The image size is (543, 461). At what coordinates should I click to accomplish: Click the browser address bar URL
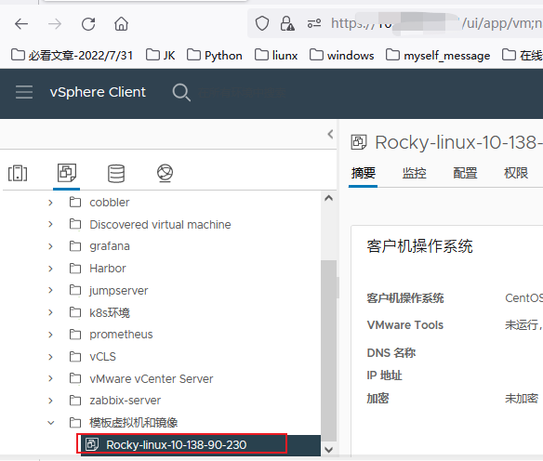pos(436,23)
